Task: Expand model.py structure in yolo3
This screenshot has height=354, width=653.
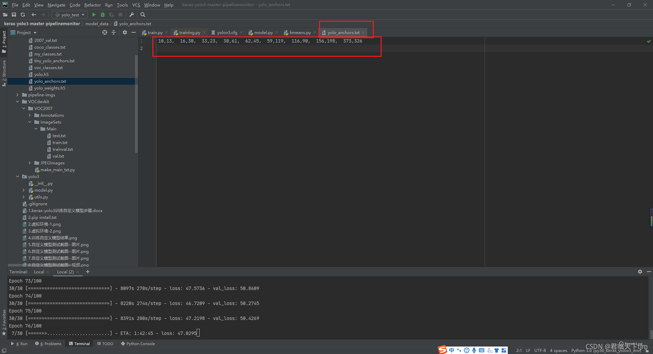Action: (23, 190)
